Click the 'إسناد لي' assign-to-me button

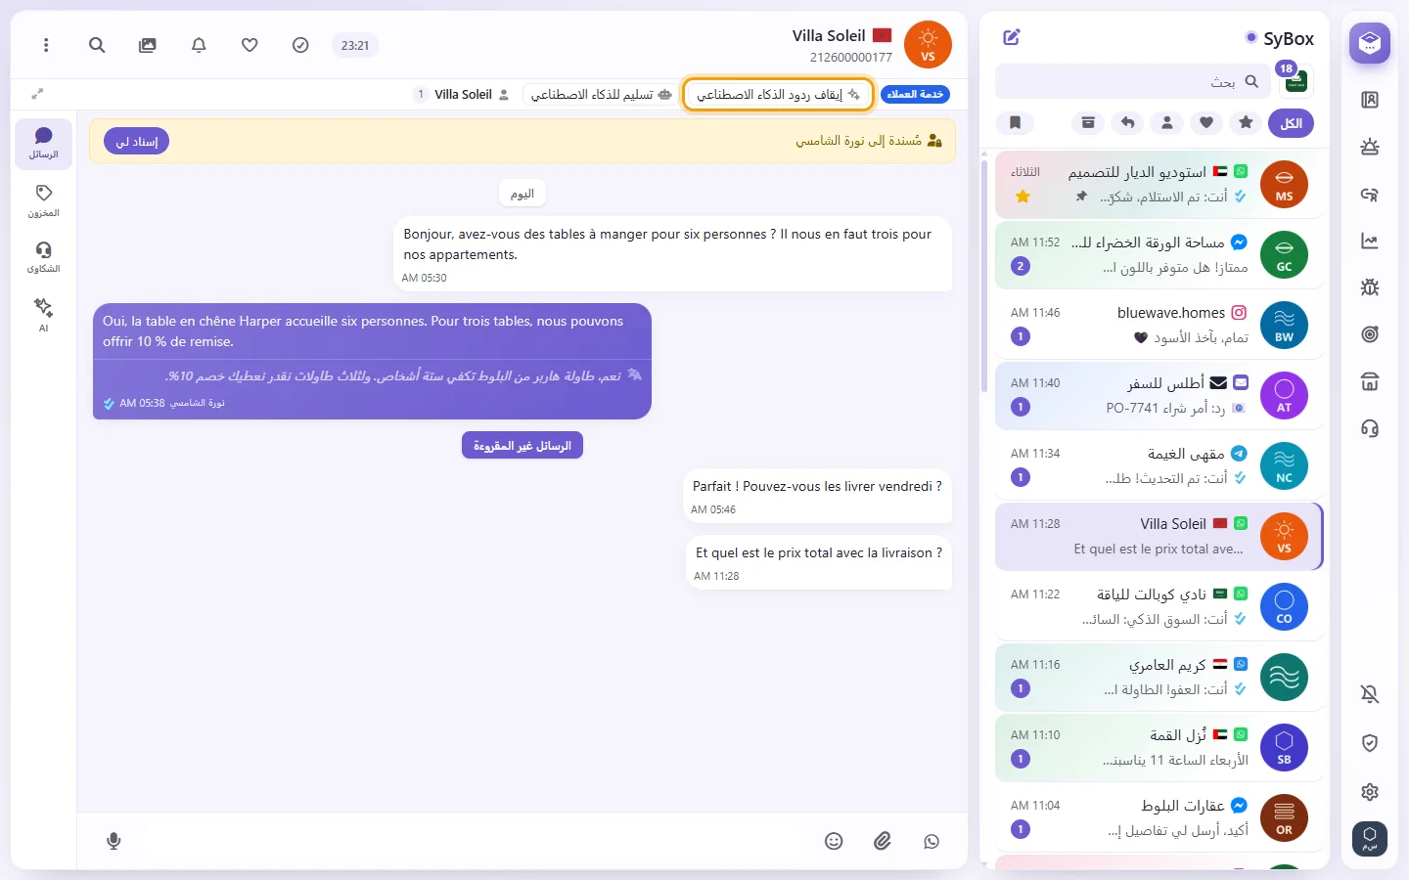pyautogui.click(x=137, y=142)
